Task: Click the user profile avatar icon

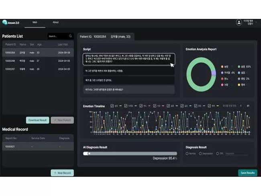Action: click(239, 23)
